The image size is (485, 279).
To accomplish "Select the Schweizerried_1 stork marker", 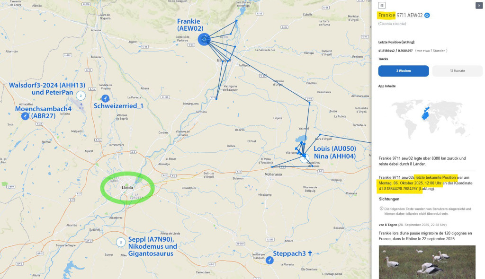I will (x=106, y=98).
